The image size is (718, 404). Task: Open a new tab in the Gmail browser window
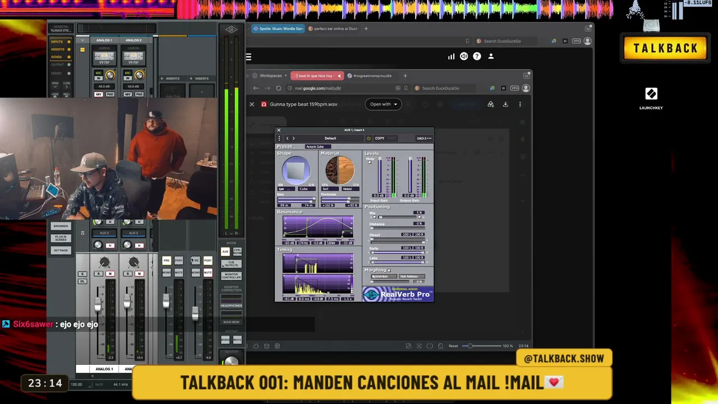pos(405,76)
